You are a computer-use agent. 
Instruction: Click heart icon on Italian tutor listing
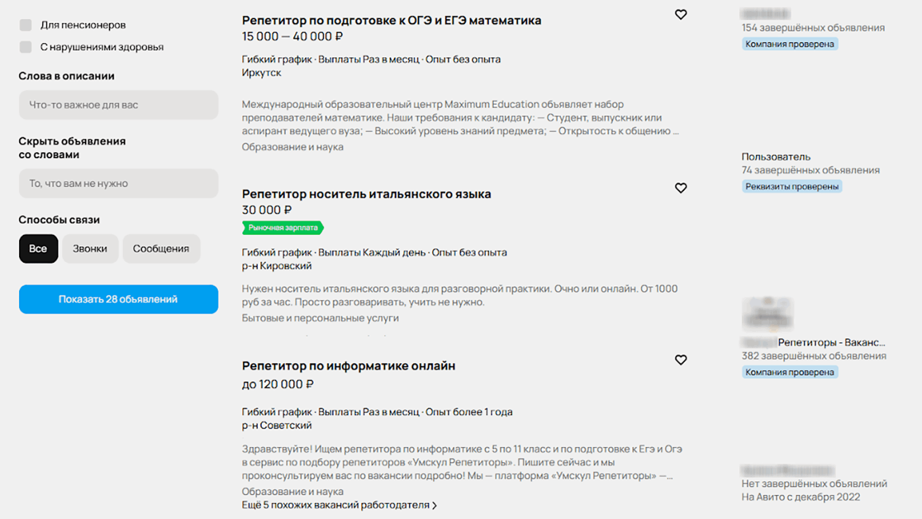(681, 188)
